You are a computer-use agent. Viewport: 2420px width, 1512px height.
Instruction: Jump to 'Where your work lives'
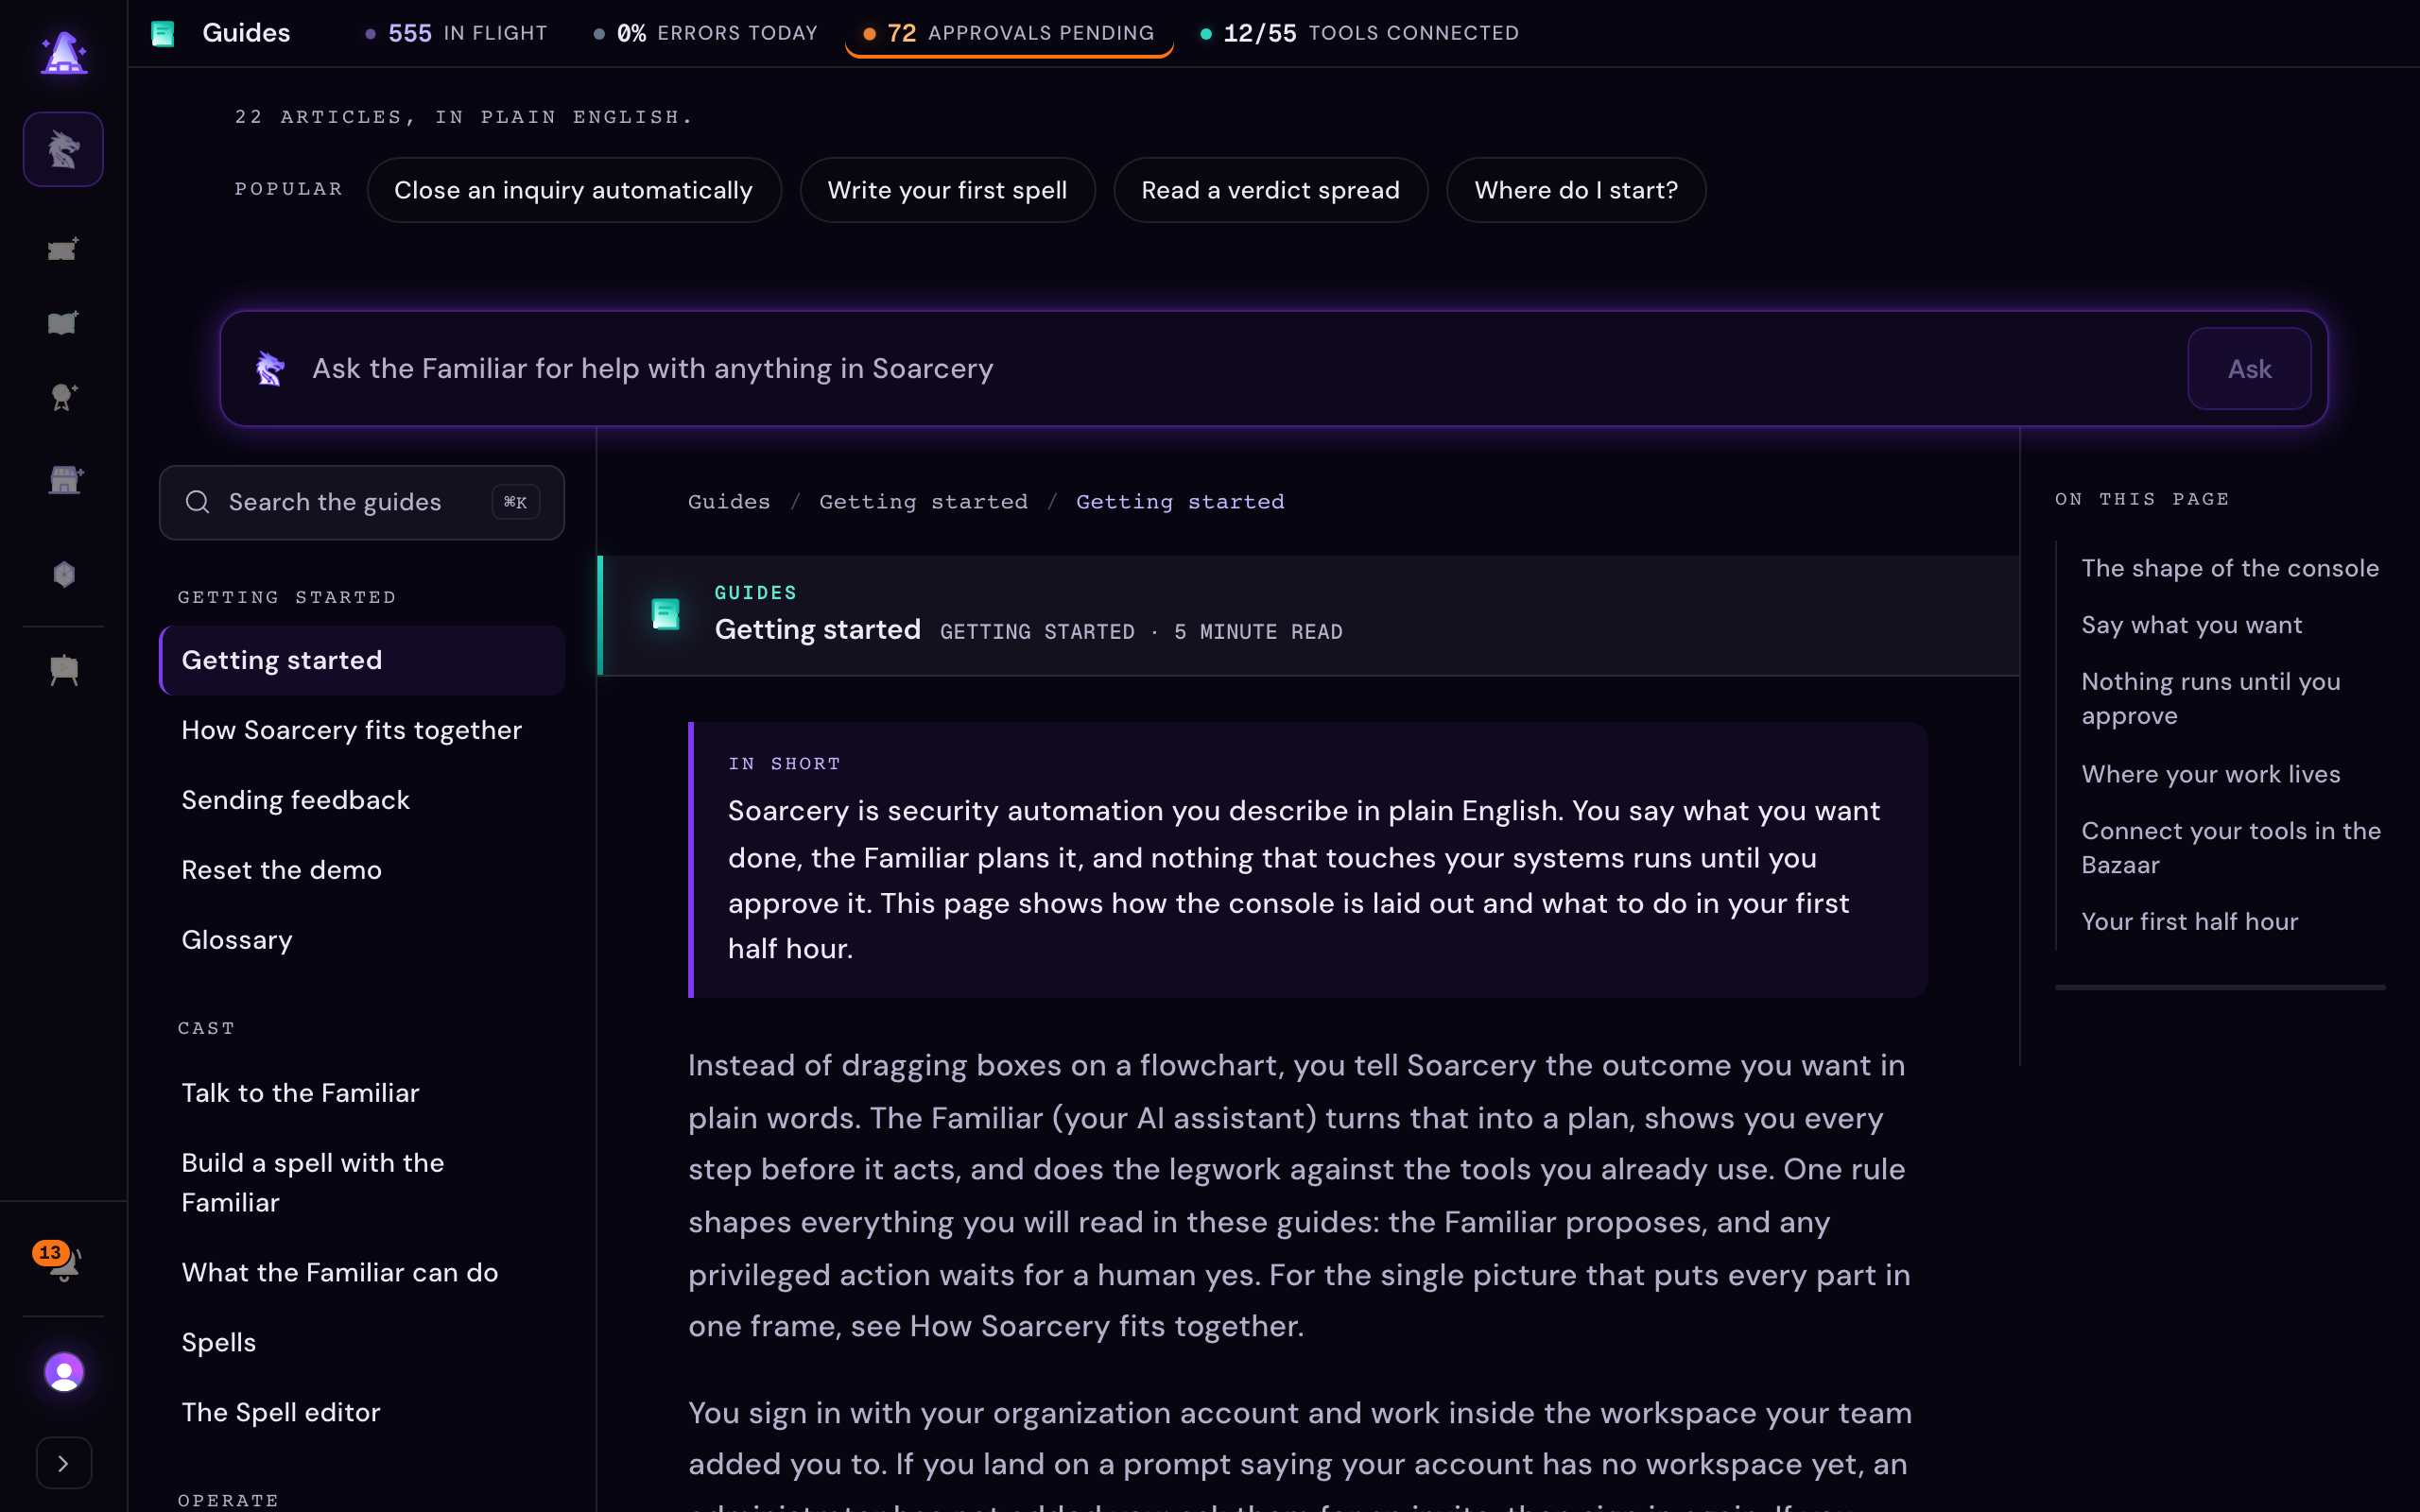[x=2211, y=774]
